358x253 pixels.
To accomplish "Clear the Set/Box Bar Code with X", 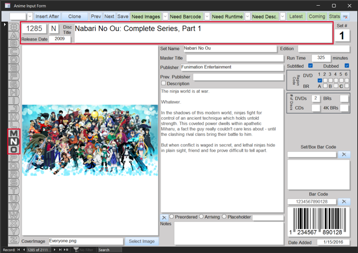I will click(344, 155).
